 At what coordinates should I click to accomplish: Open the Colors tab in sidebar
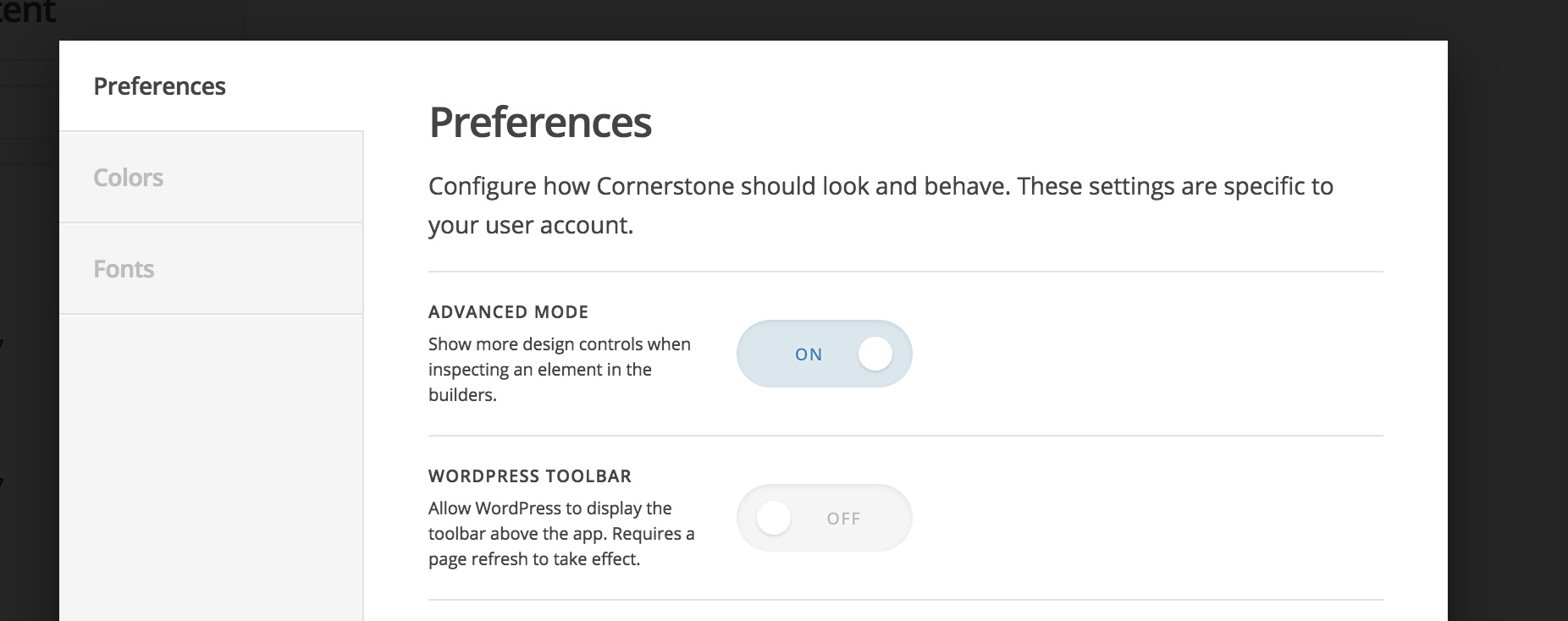pyautogui.click(x=129, y=178)
